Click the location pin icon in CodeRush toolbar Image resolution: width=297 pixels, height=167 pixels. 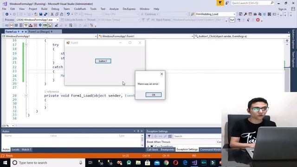coord(40,25)
